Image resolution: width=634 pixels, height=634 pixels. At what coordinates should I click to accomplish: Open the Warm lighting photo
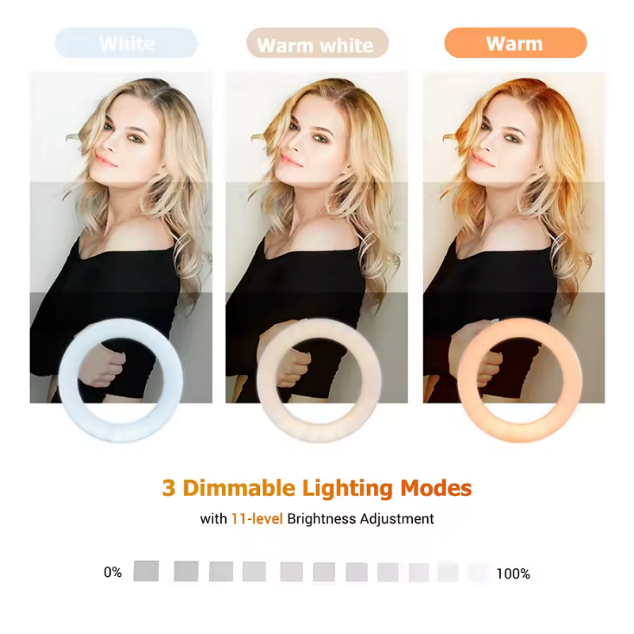[514, 238]
